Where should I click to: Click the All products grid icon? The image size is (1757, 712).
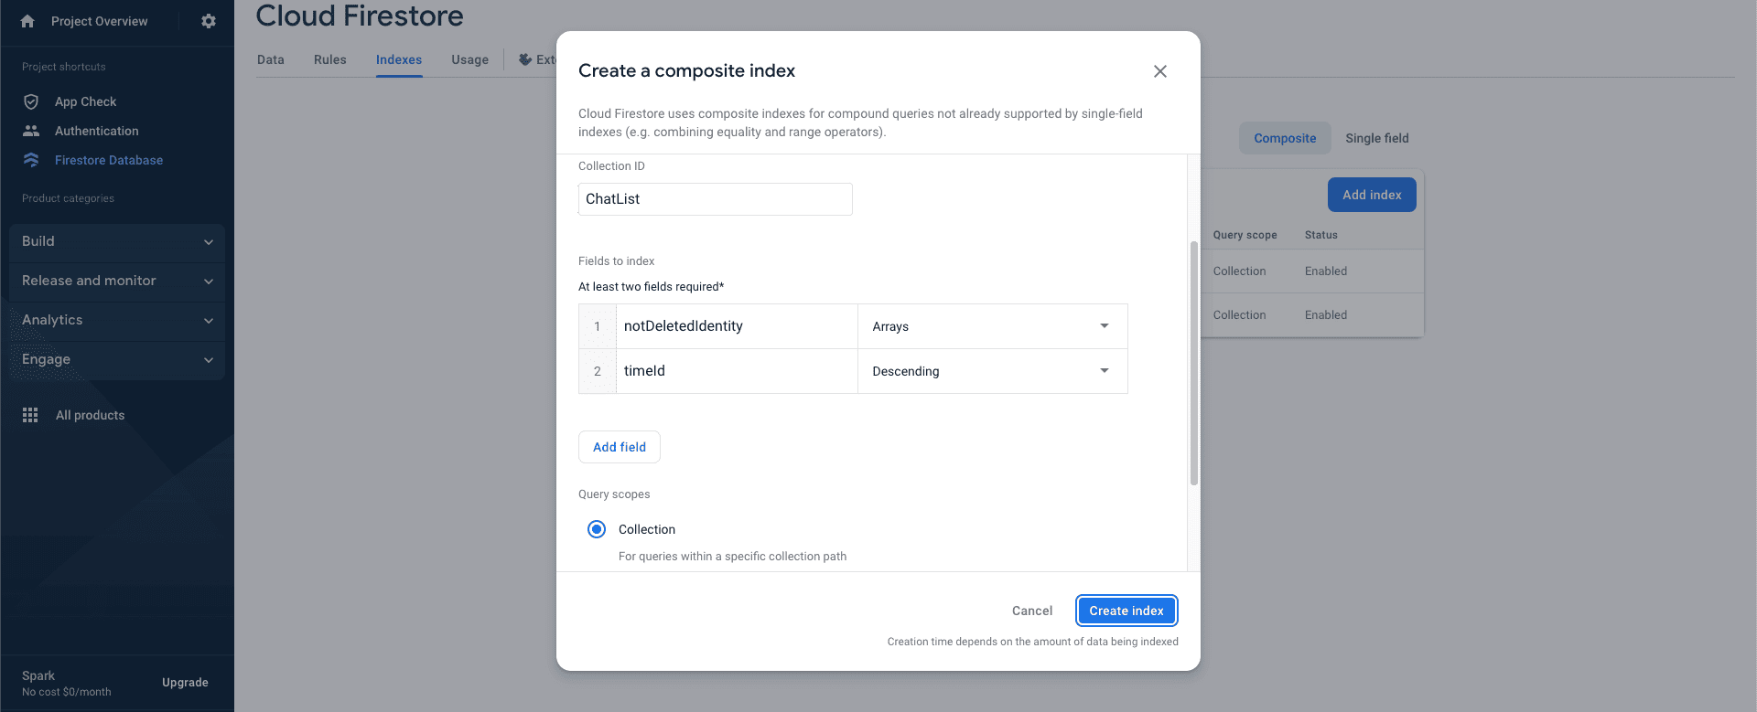click(30, 415)
